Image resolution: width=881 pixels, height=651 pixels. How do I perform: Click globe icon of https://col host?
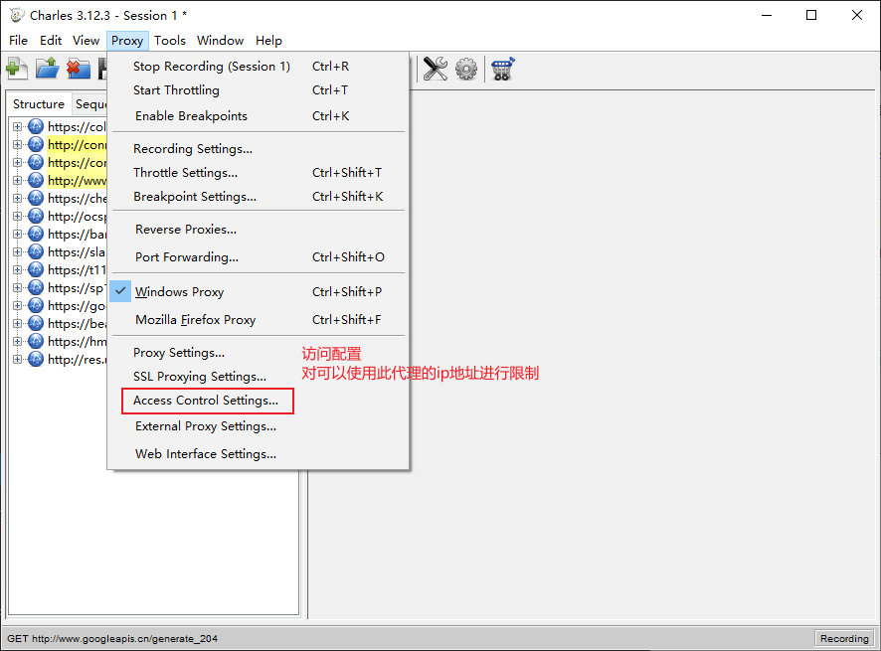click(36, 126)
